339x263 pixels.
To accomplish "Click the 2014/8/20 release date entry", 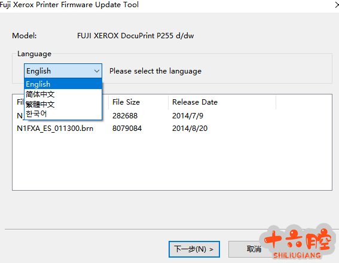I will (190, 129).
